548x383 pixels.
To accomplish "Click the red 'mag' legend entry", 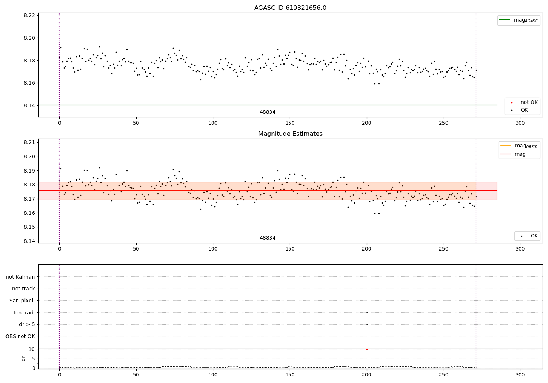I will coord(513,154).
